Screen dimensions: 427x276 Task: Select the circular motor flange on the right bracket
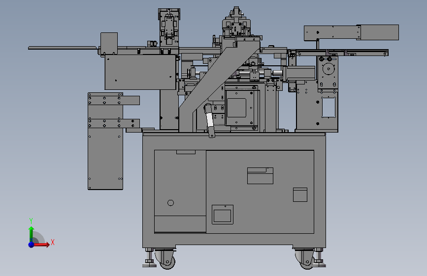328,69
